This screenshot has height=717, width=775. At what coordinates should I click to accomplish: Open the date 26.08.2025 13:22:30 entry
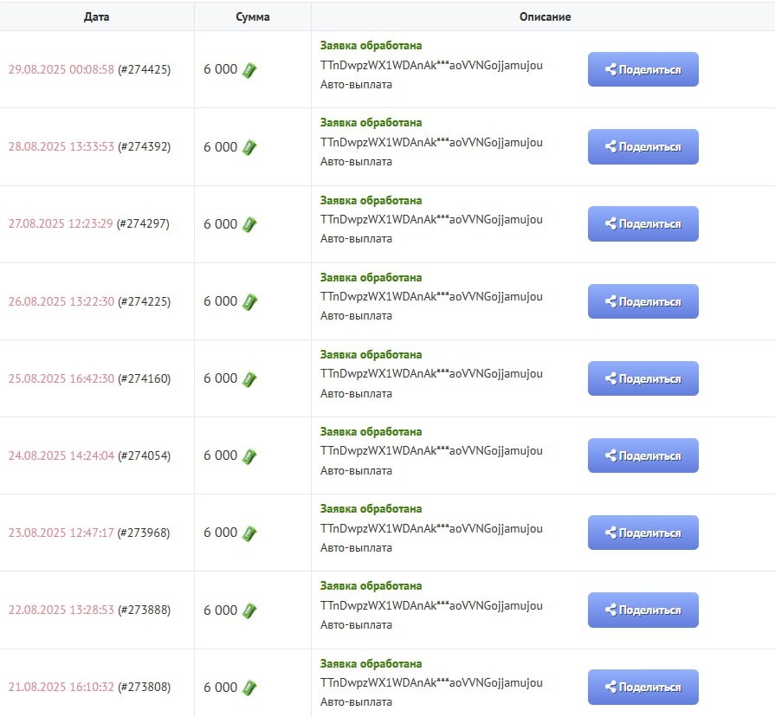61,301
